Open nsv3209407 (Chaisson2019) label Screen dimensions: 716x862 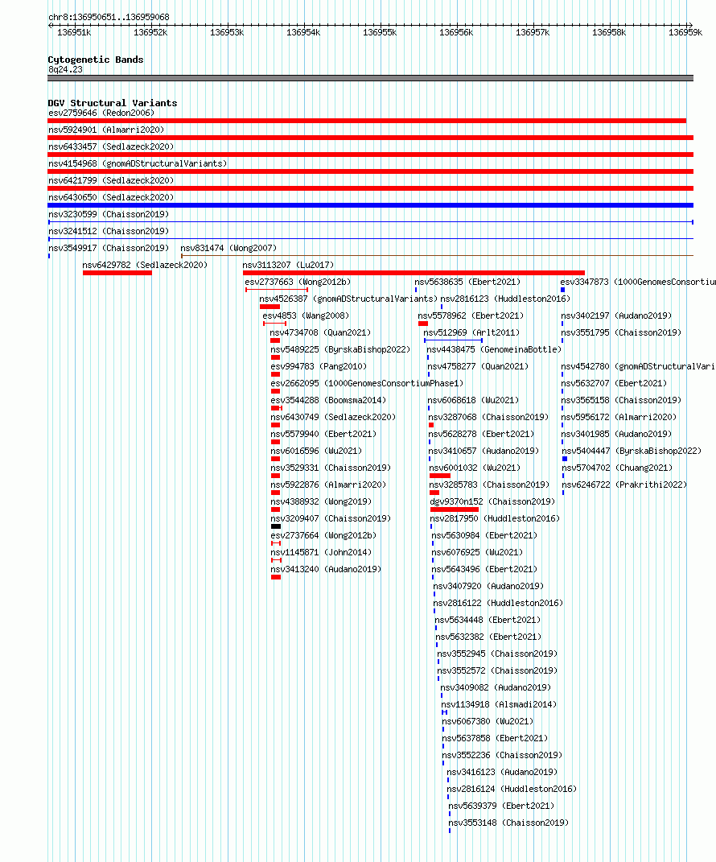click(331, 518)
